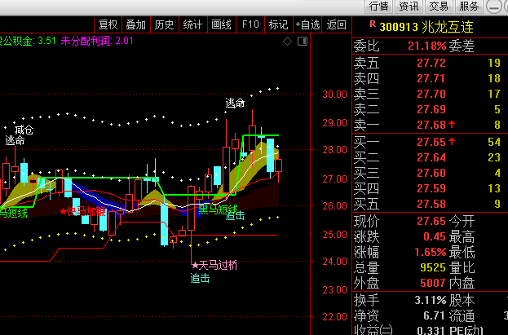Screen dimensions: 508x335
Task: Click the red R margin-trading marker
Action: coord(373,24)
